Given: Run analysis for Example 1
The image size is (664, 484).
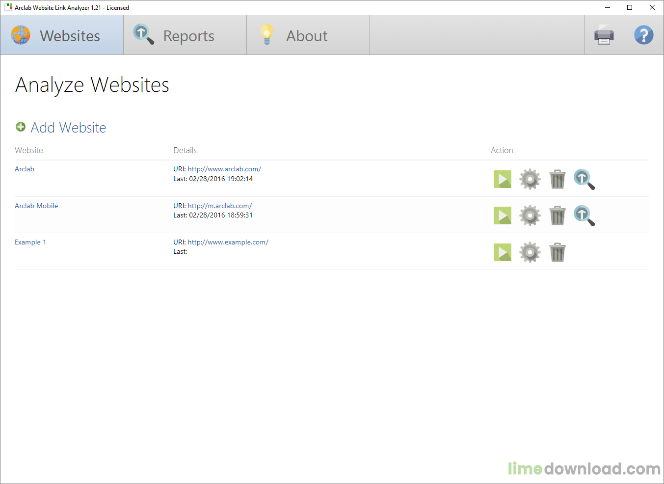Looking at the screenshot, I should tap(502, 252).
